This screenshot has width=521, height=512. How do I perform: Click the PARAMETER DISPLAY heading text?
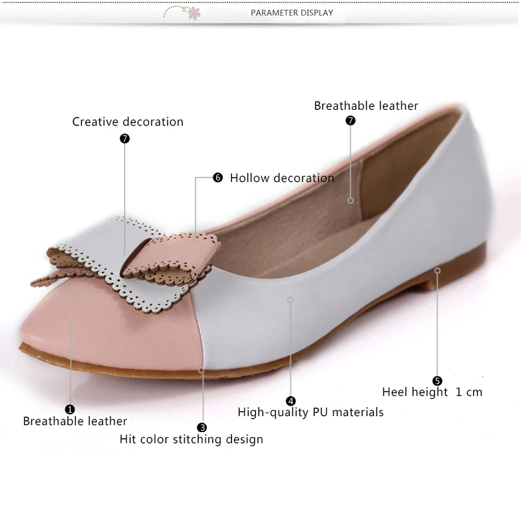click(292, 13)
